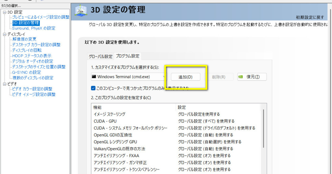Collapse the 3D 設定 tree node
The width and height of the screenshot is (332, 174).
click(5, 12)
